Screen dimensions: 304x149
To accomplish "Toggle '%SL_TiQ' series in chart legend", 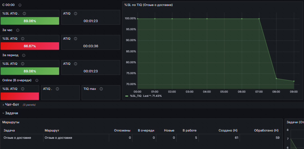I will point(136,96).
